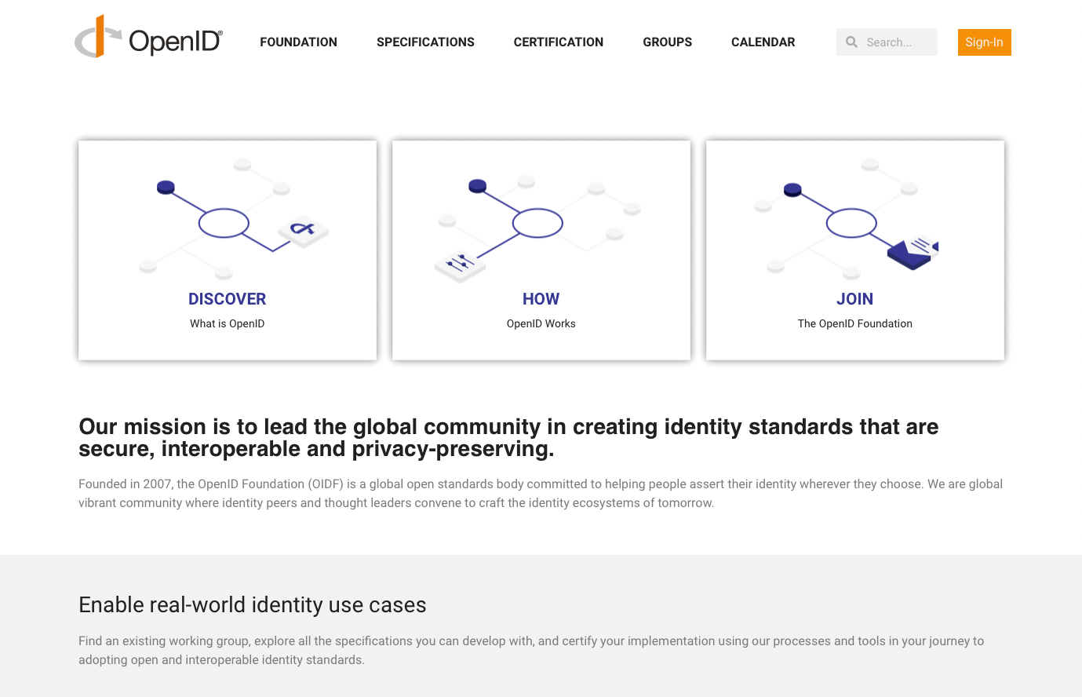The image size is (1082, 697).
Task: Open the HOW heading link
Action: [541, 299]
